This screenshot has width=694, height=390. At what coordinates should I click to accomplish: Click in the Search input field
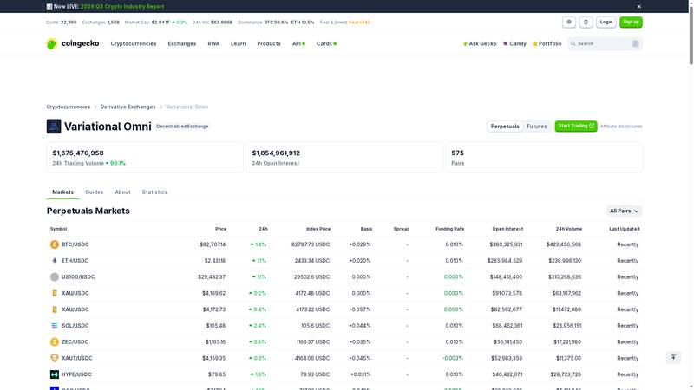[x=604, y=44]
